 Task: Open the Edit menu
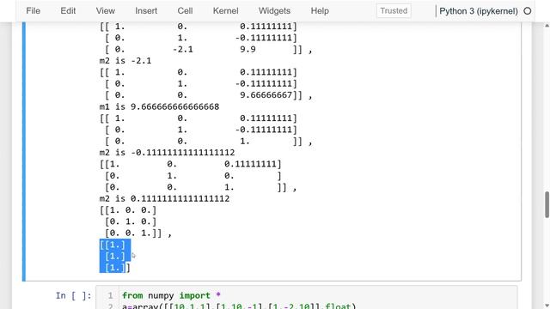(68, 11)
